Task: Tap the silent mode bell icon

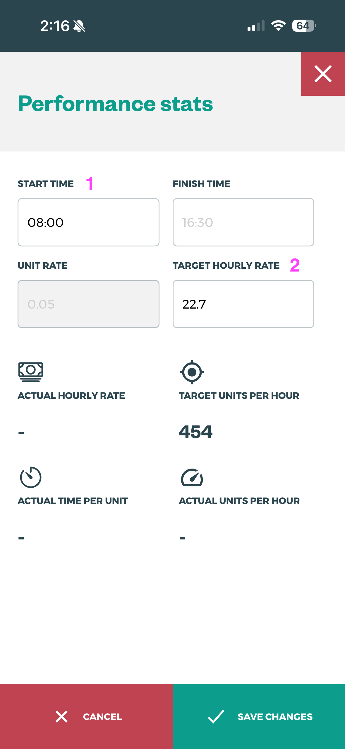Action: [79, 26]
